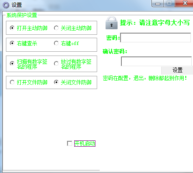The image size is (193, 173).
Task: Click the 系统保护设置 group label
Action: pyautogui.click(x=22, y=15)
